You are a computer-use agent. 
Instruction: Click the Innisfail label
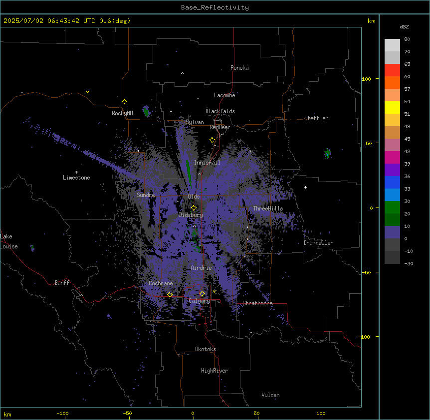pos(207,163)
